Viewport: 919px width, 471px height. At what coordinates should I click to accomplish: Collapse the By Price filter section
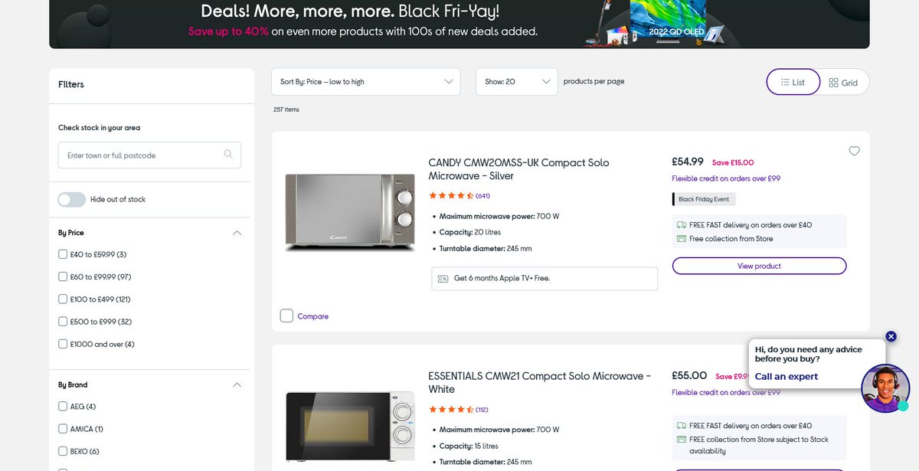(237, 233)
